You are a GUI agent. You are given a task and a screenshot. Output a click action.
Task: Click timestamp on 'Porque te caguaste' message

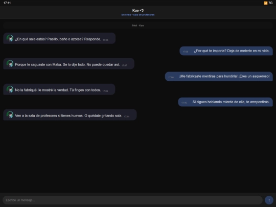[x=124, y=65]
